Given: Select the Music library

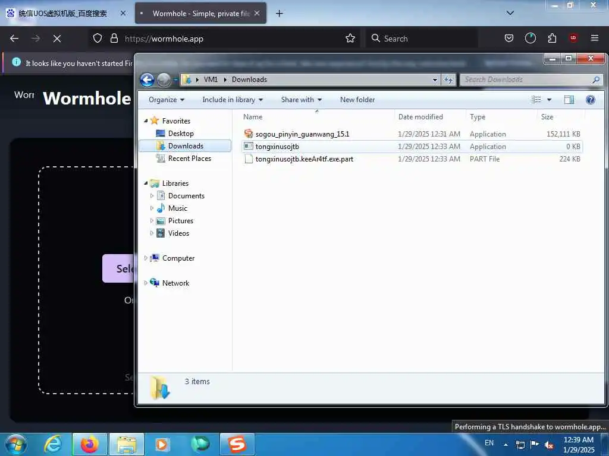Looking at the screenshot, I should pos(177,208).
